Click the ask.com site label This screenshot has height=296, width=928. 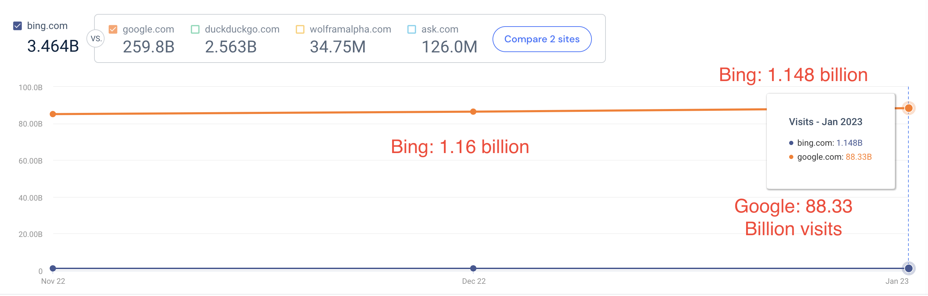point(440,29)
